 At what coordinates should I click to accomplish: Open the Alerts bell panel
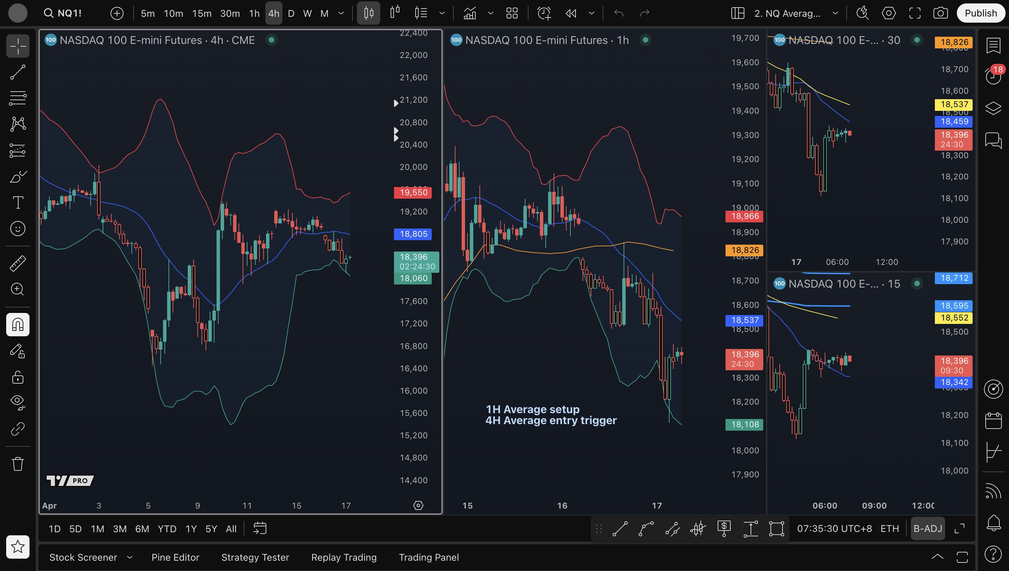993,522
